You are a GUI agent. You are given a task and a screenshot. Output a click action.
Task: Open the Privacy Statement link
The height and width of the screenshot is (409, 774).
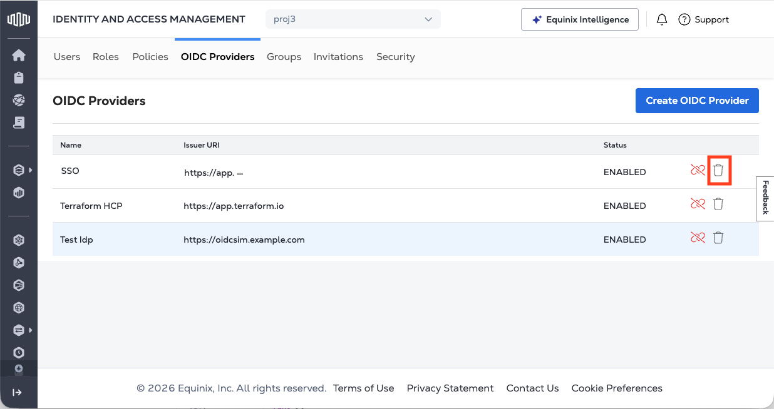450,388
